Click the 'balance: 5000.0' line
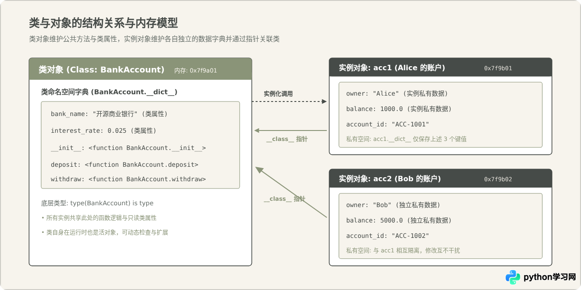Screen dimensions: 581x290 [399, 220]
